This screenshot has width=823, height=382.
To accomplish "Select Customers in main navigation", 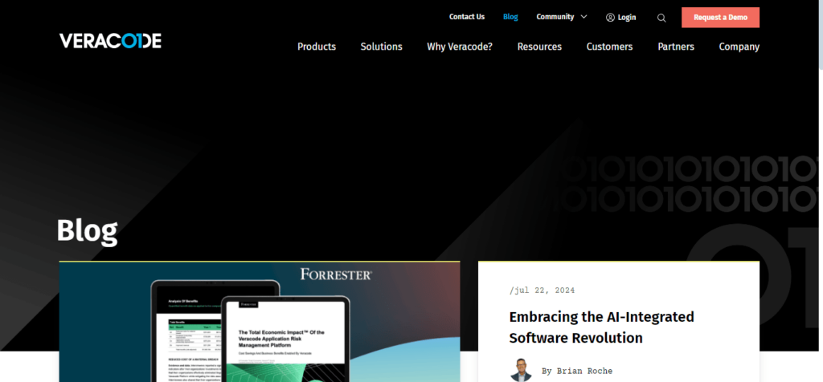I will pyautogui.click(x=609, y=47).
